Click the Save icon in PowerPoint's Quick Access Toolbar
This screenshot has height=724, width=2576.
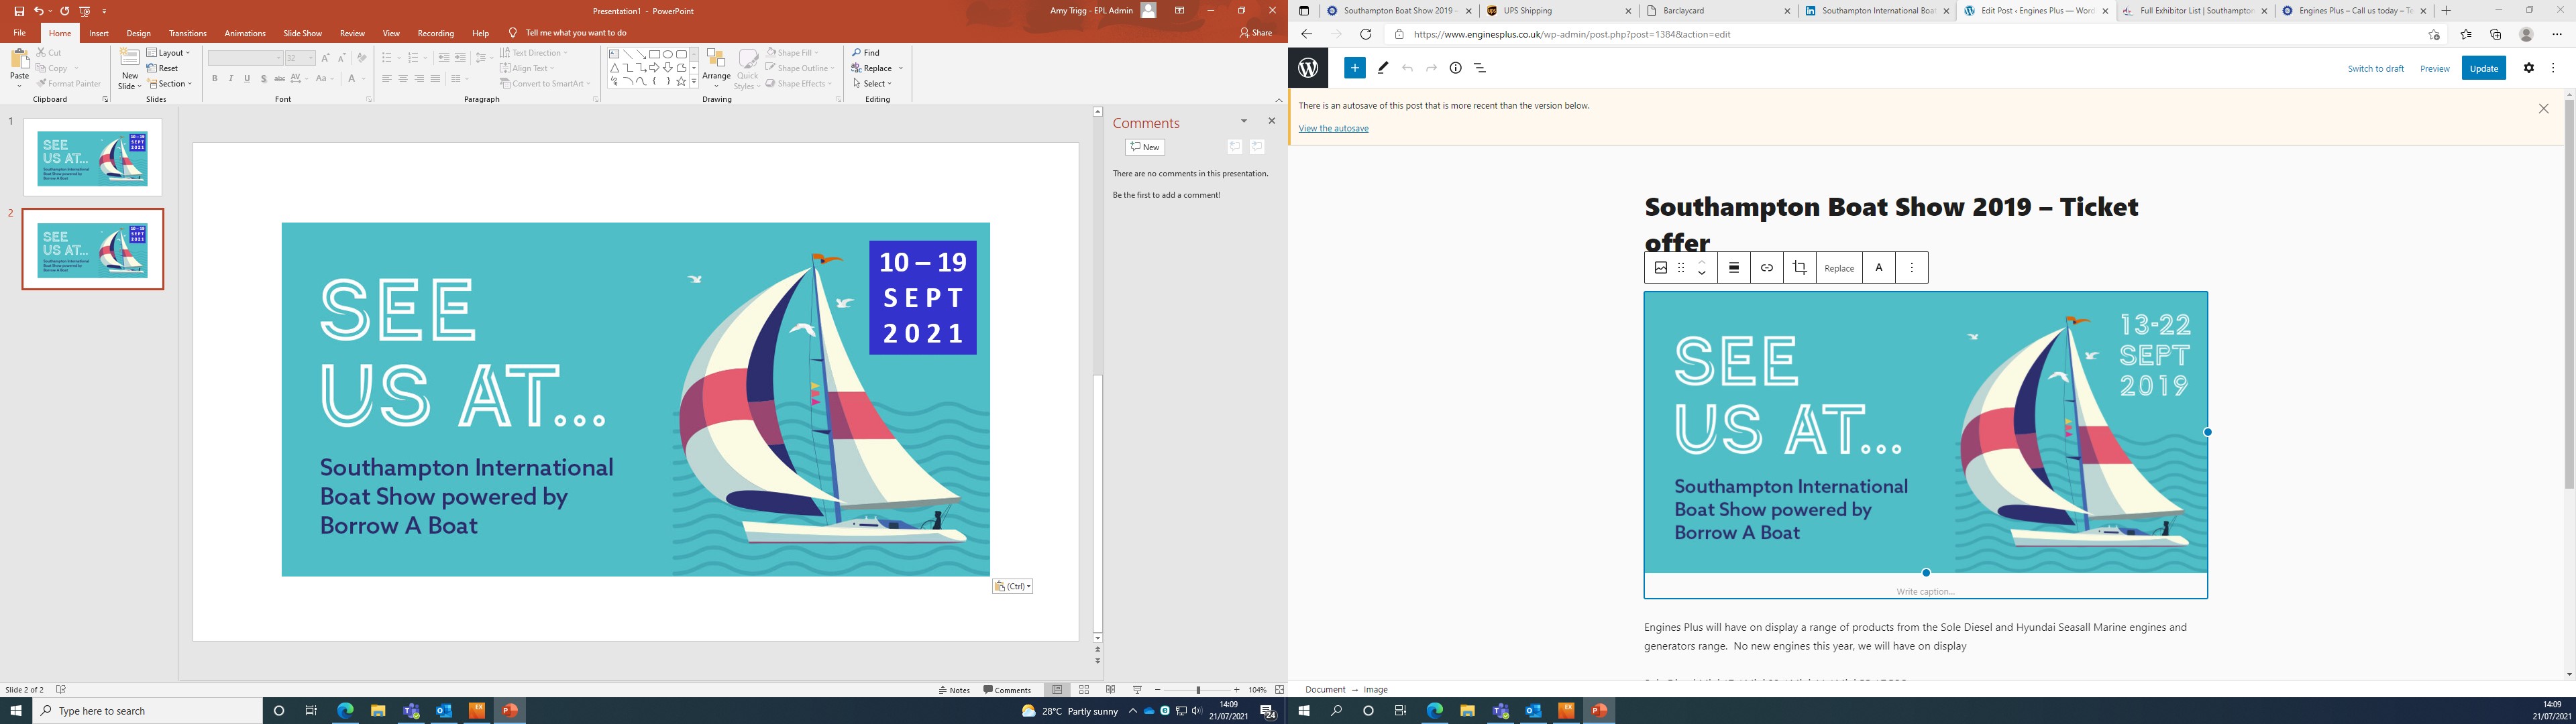coord(19,11)
